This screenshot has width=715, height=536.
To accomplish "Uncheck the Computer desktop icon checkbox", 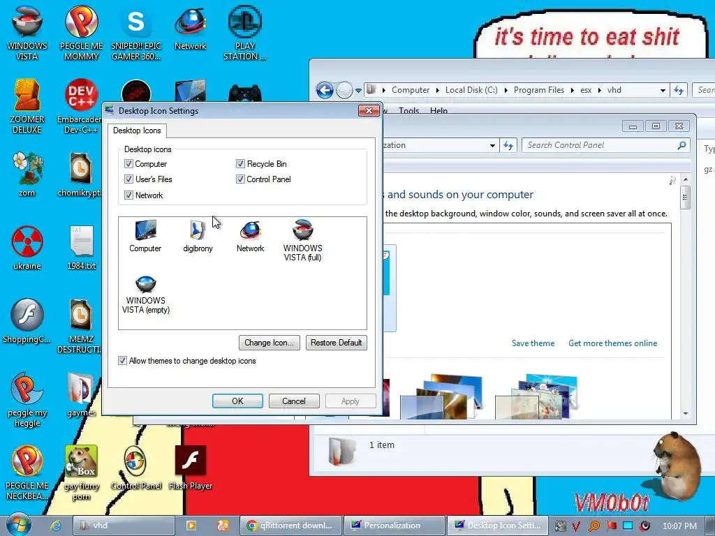I will (x=128, y=163).
